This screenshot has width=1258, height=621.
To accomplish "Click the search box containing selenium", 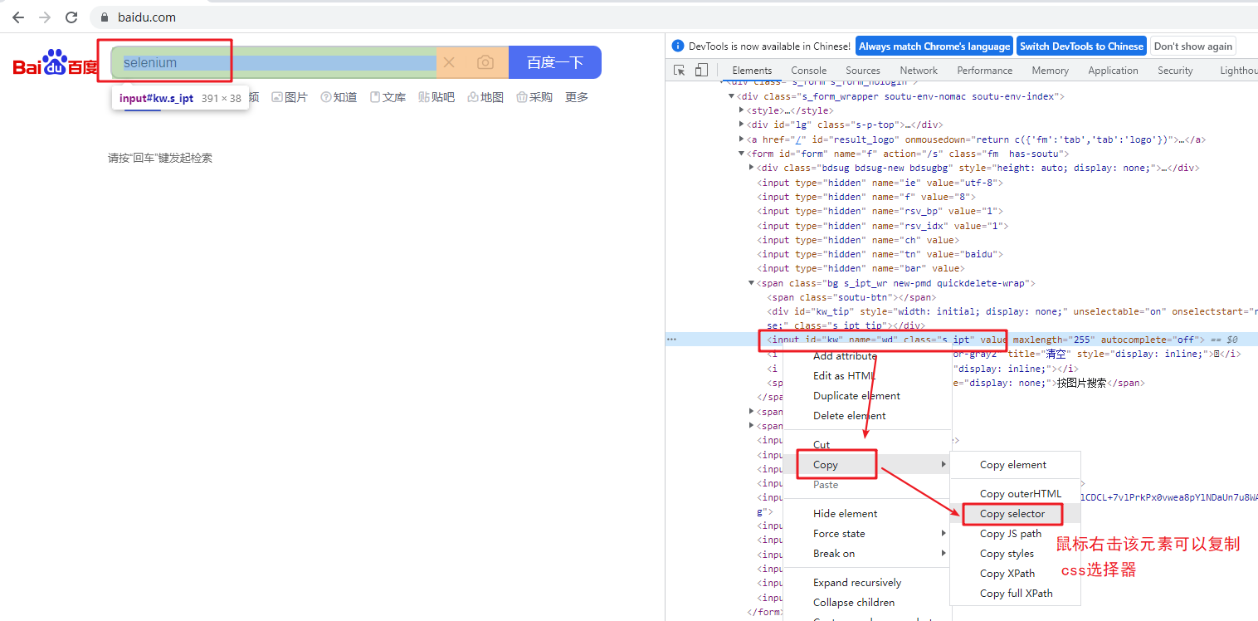I will coord(274,62).
